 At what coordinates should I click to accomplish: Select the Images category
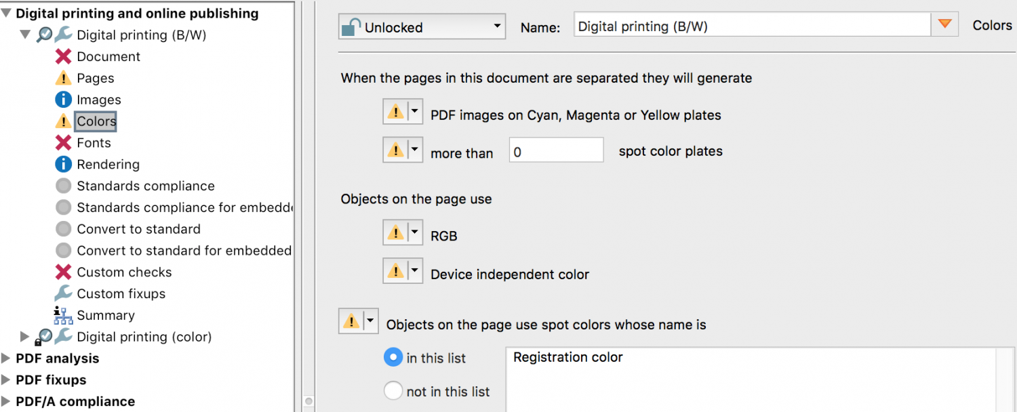[x=99, y=100]
